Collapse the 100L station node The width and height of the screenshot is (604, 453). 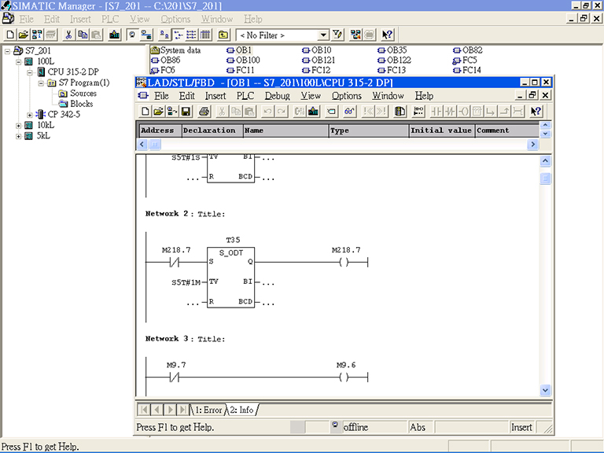pyautogui.click(x=19, y=61)
